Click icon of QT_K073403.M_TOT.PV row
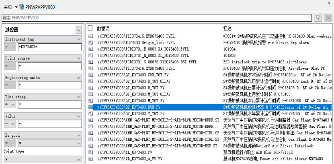 point(91,101)
